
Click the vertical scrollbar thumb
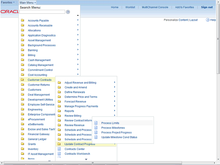pos(218,39)
